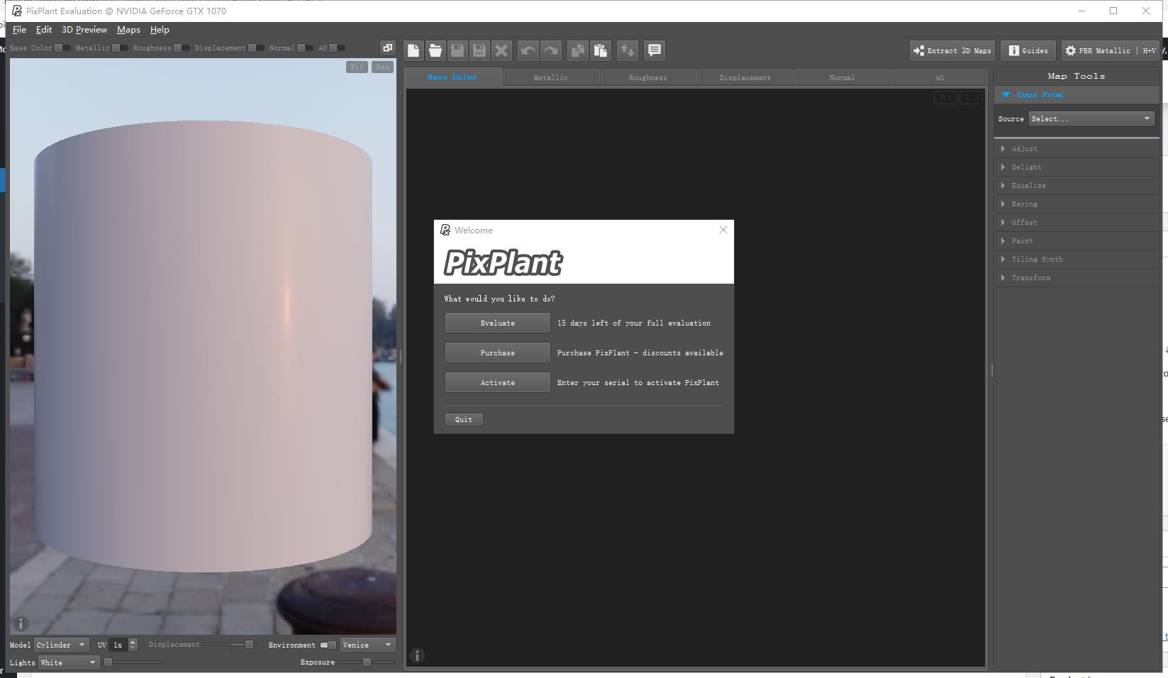Click the Undo arrow icon
The width and height of the screenshot is (1168, 678).
(528, 50)
